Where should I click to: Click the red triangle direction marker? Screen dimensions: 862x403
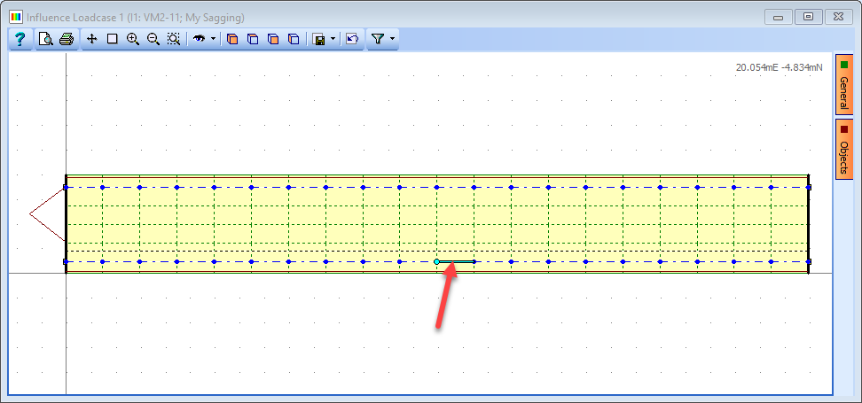point(48,213)
